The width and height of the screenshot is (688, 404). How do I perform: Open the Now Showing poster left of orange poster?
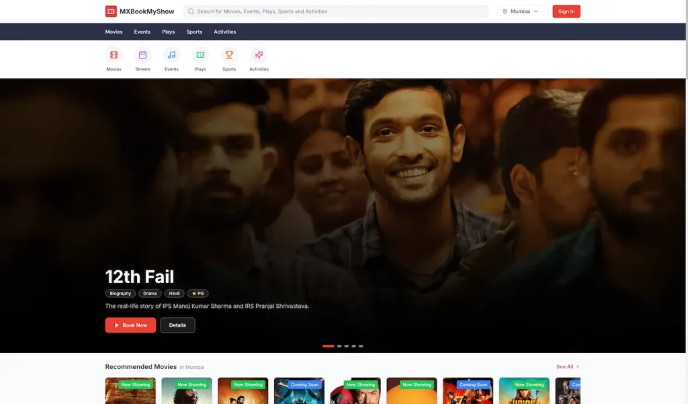coord(355,391)
